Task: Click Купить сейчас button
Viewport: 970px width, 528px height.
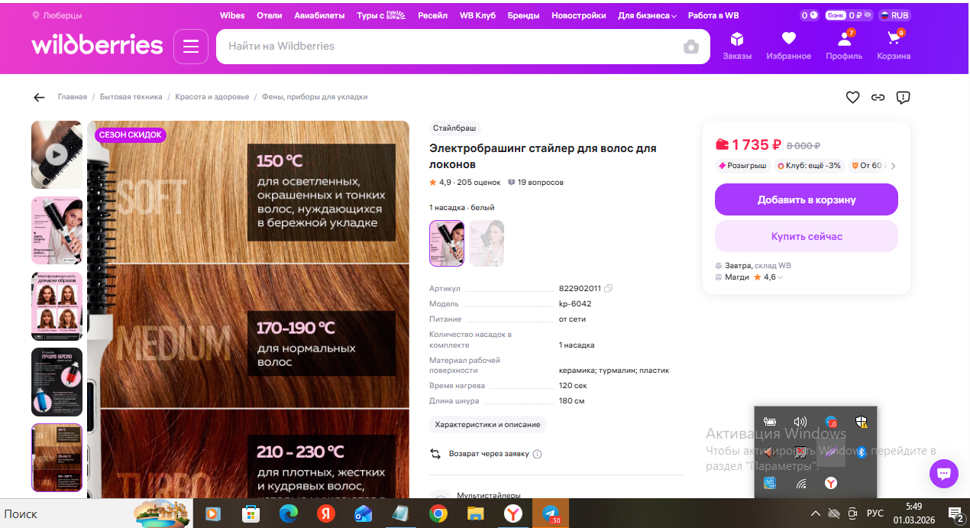Action: pyautogui.click(x=807, y=236)
